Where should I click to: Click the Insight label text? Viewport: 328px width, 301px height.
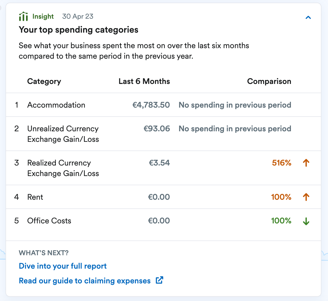43,16
